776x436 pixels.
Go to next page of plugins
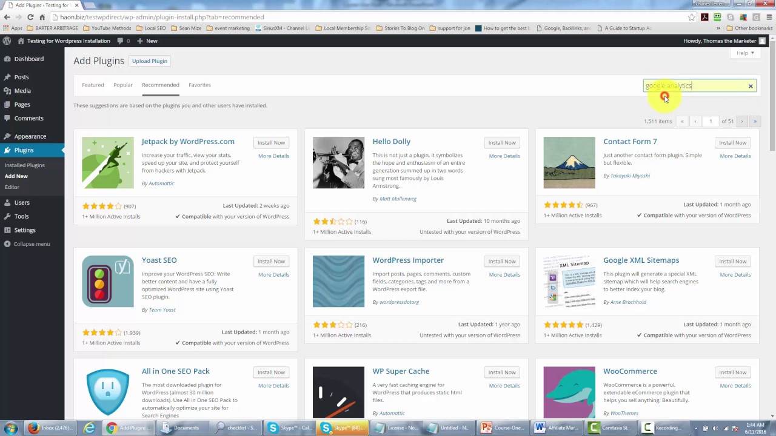pos(741,121)
